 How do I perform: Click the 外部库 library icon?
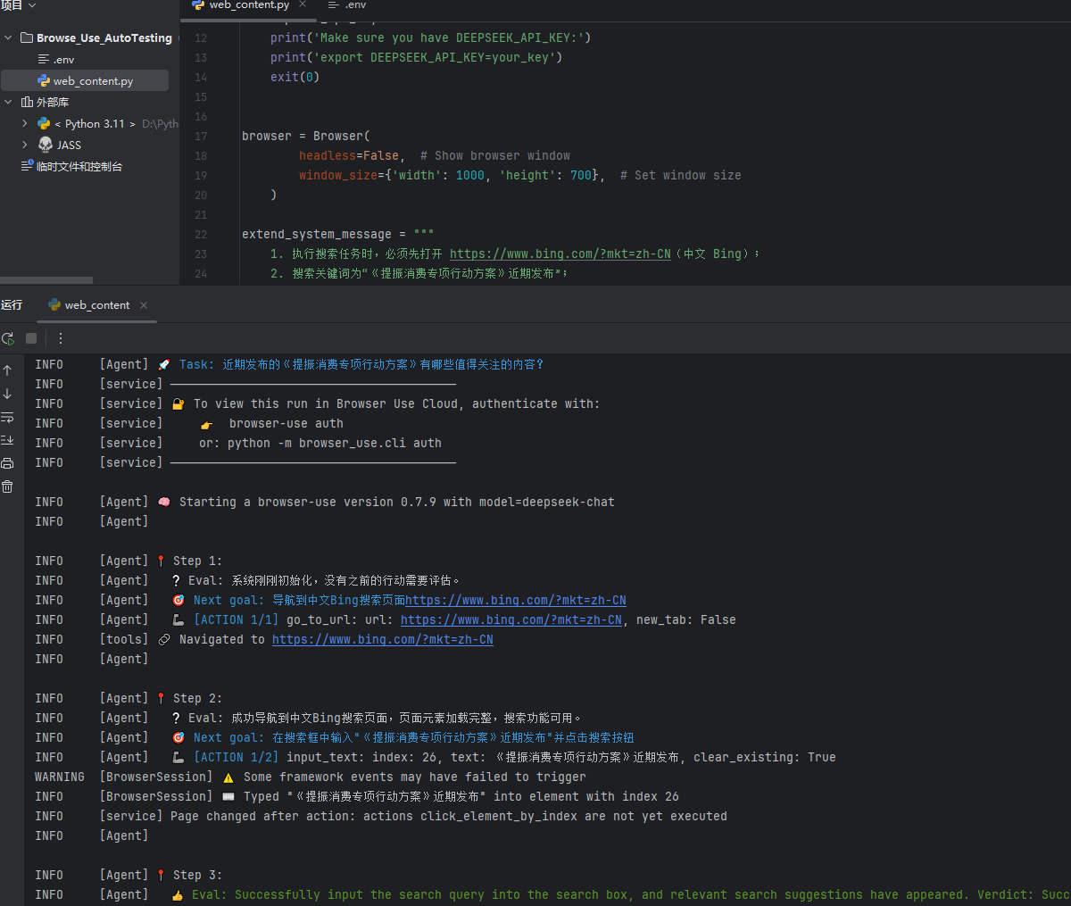click(x=27, y=103)
